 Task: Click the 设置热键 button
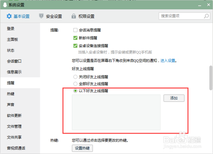point(82,148)
